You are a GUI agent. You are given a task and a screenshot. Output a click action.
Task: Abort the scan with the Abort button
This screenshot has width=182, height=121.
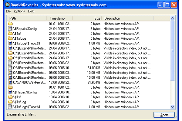click(x=164, y=115)
